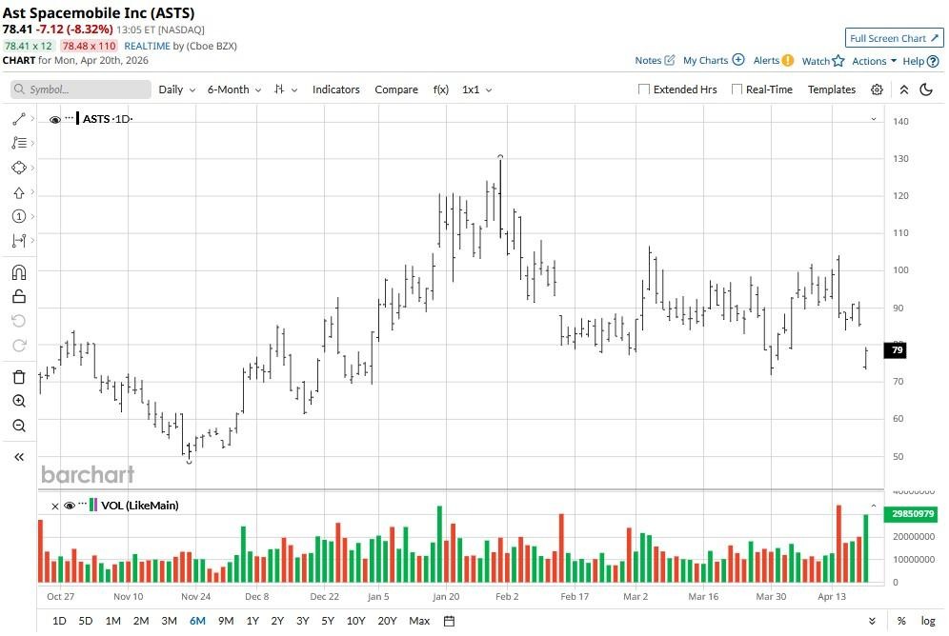Choose the shapes drawing tool
949x636 pixels.
(19, 168)
